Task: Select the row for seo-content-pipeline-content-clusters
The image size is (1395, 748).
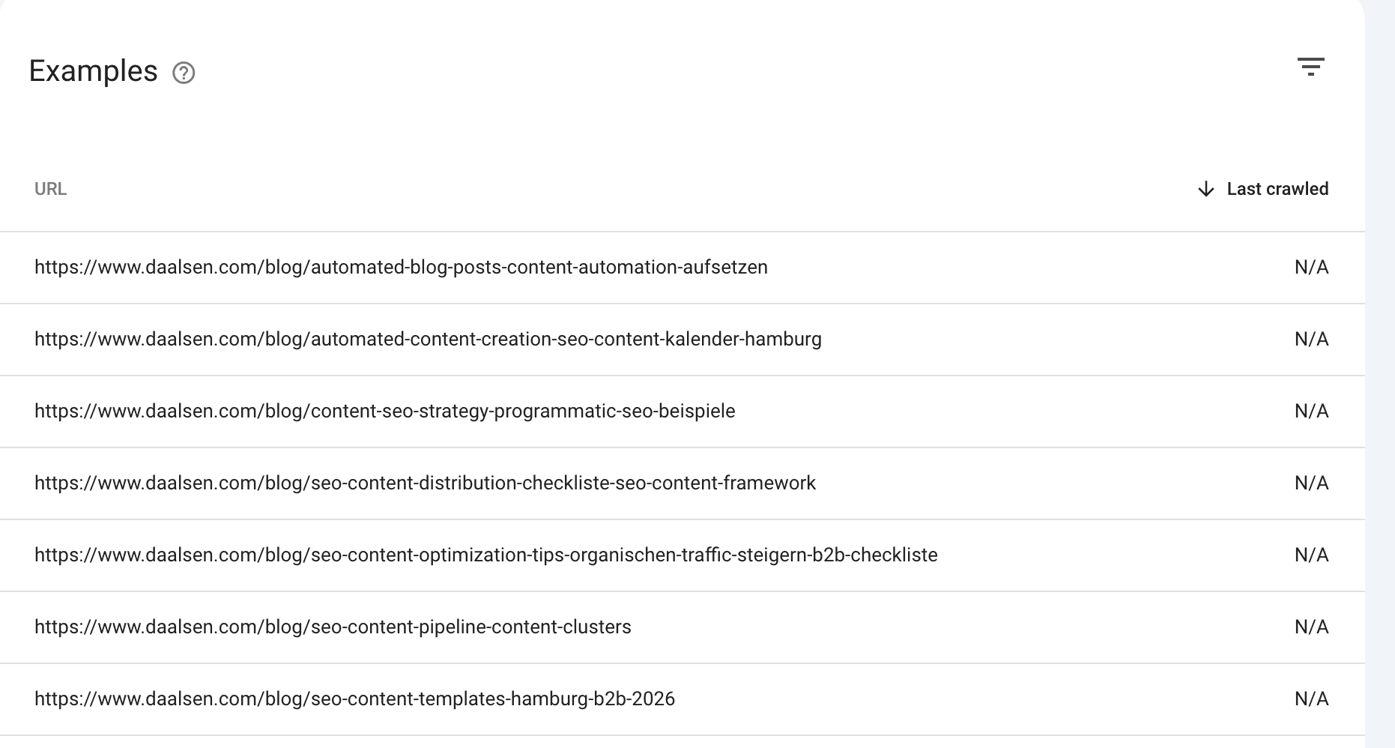Action: 674,627
